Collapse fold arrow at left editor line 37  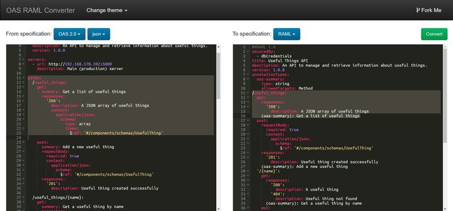click(x=23, y=197)
